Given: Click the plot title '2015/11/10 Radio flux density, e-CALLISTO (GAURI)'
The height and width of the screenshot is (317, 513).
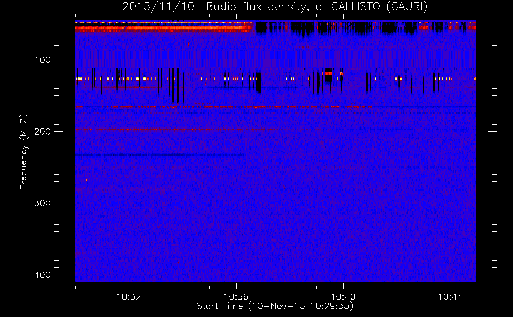Looking at the screenshot, I should tap(275, 6).
